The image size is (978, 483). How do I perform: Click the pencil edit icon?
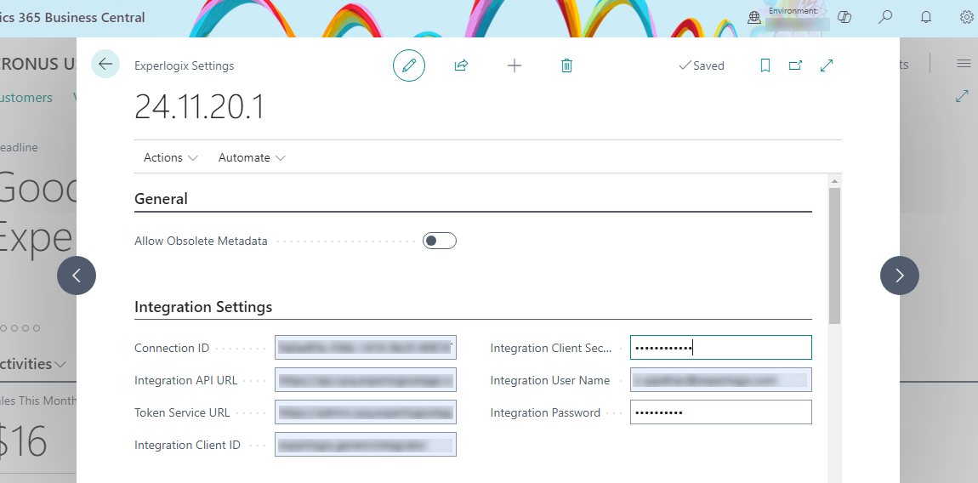tap(409, 65)
